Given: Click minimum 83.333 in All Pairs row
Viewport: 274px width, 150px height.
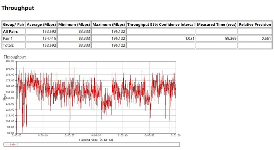Looking at the screenshot, I should click(x=84, y=32).
